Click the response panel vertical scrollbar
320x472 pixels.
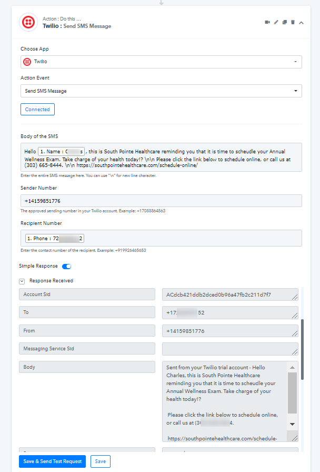pyautogui.click(x=302, y=348)
